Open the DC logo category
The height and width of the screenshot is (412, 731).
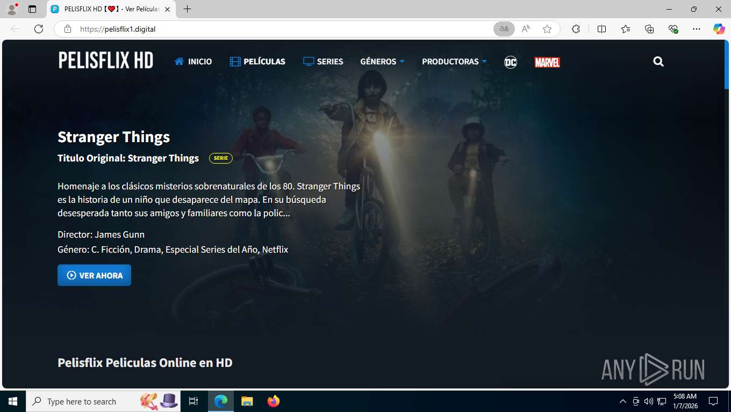(x=511, y=62)
